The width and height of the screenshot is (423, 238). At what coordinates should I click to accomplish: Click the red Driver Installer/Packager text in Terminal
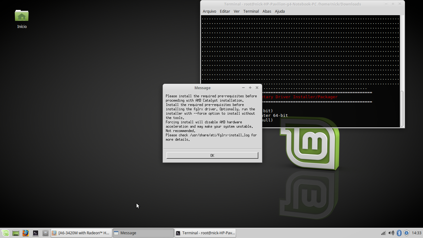pos(300,97)
